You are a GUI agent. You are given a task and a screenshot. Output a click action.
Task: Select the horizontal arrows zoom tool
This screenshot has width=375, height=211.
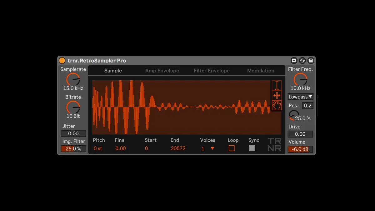pos(277,95)
